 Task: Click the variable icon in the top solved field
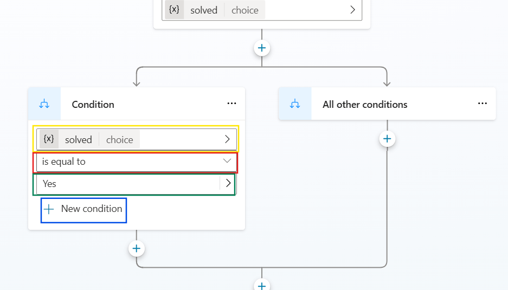[x=174, y=10]
